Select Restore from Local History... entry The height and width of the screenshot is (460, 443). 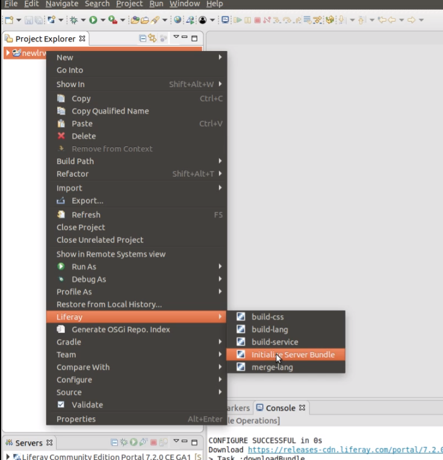coord(137,304)
